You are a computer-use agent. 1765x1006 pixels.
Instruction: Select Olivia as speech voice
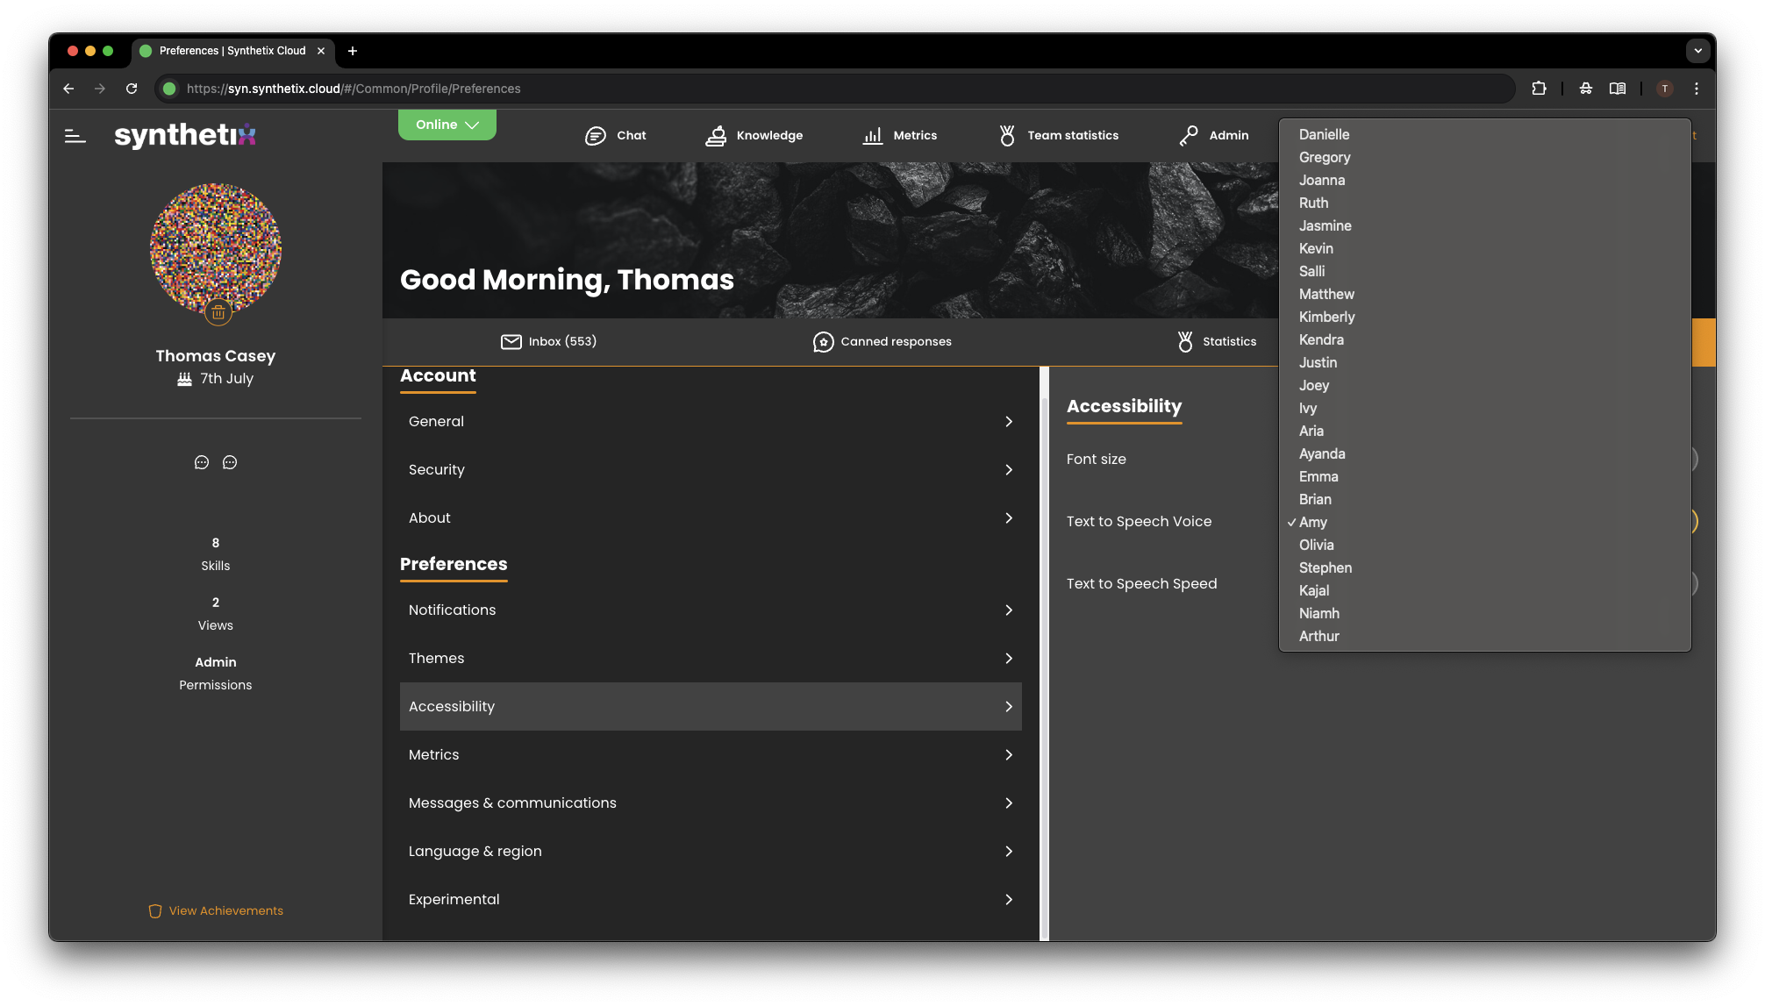(1316, 545)
